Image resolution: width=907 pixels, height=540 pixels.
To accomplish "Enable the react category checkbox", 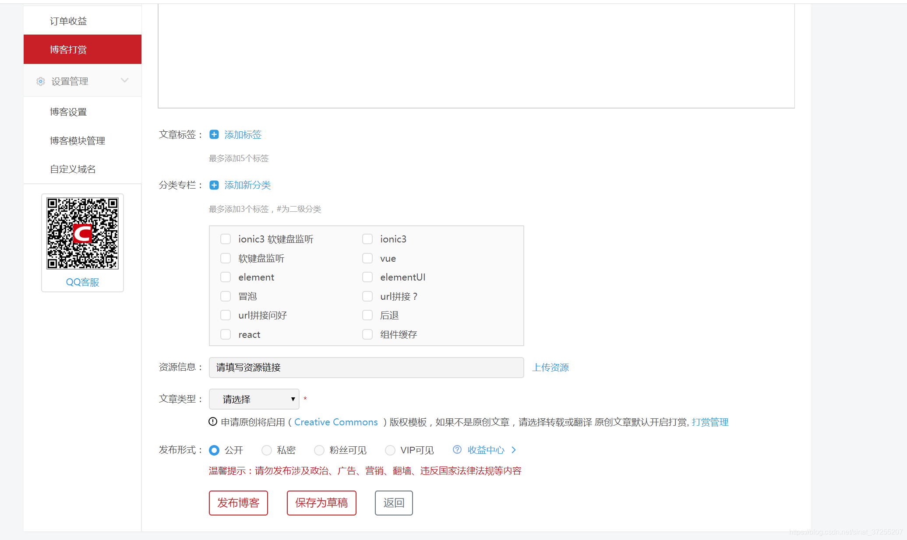I will 226,334.
